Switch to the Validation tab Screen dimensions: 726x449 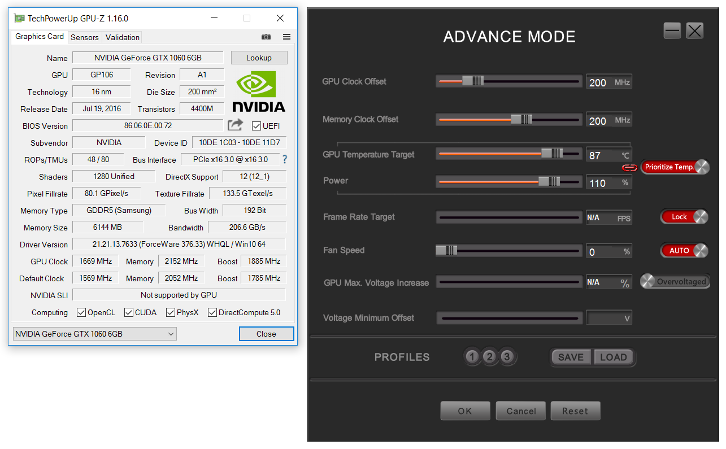click(x=123, y=37)
